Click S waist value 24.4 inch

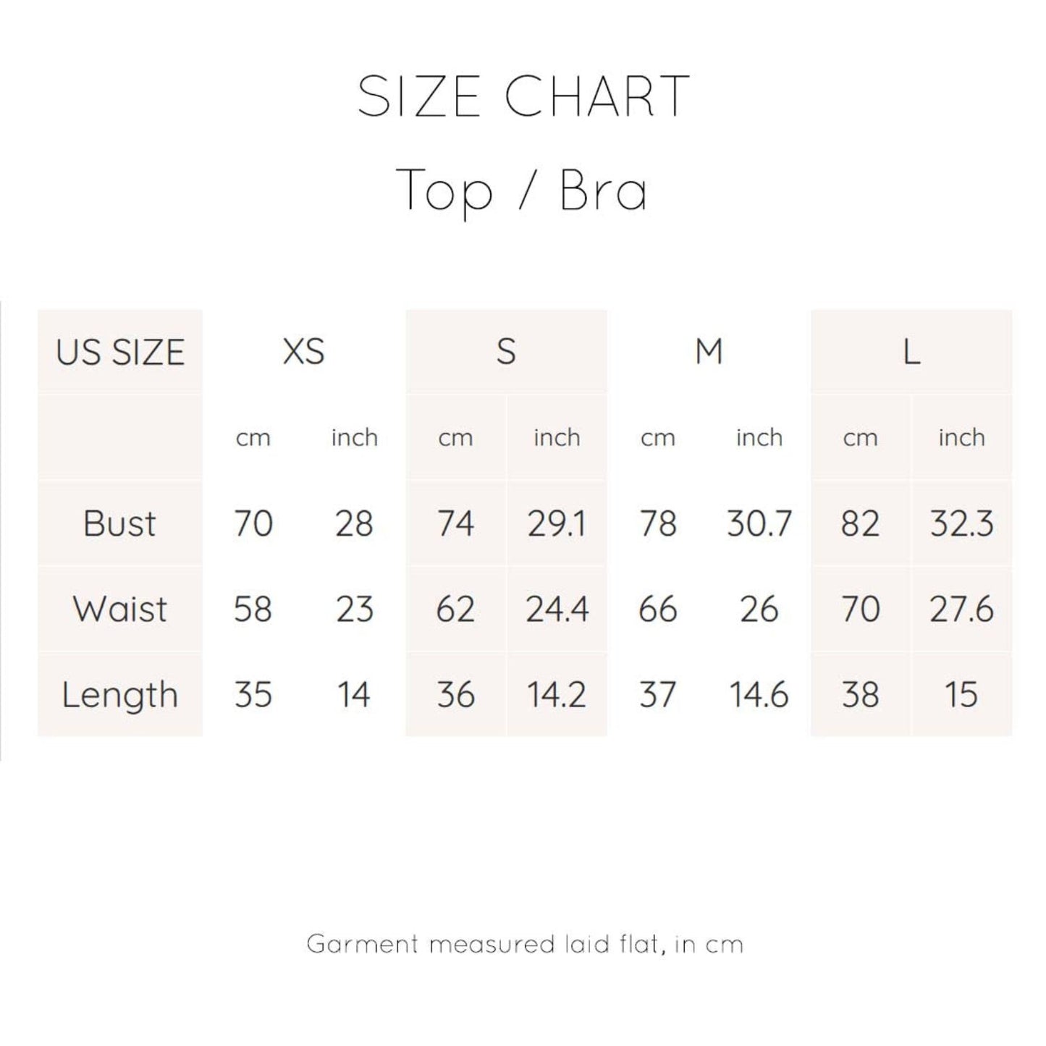coord(557,609)
